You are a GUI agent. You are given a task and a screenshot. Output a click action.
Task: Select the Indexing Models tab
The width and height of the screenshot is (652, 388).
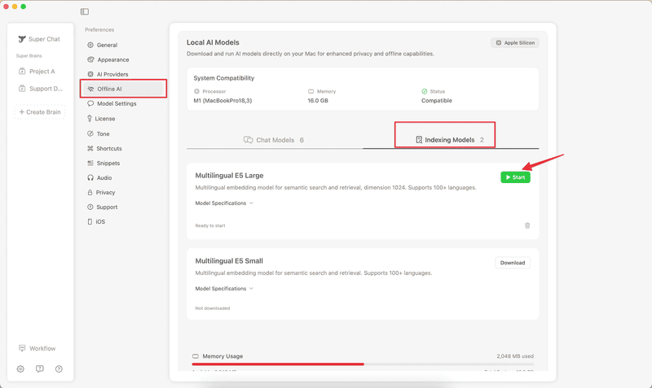(450, 140)
